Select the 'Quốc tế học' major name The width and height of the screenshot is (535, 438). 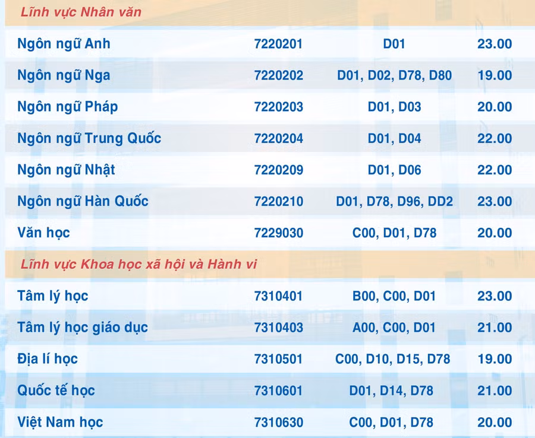pos(56,391)
